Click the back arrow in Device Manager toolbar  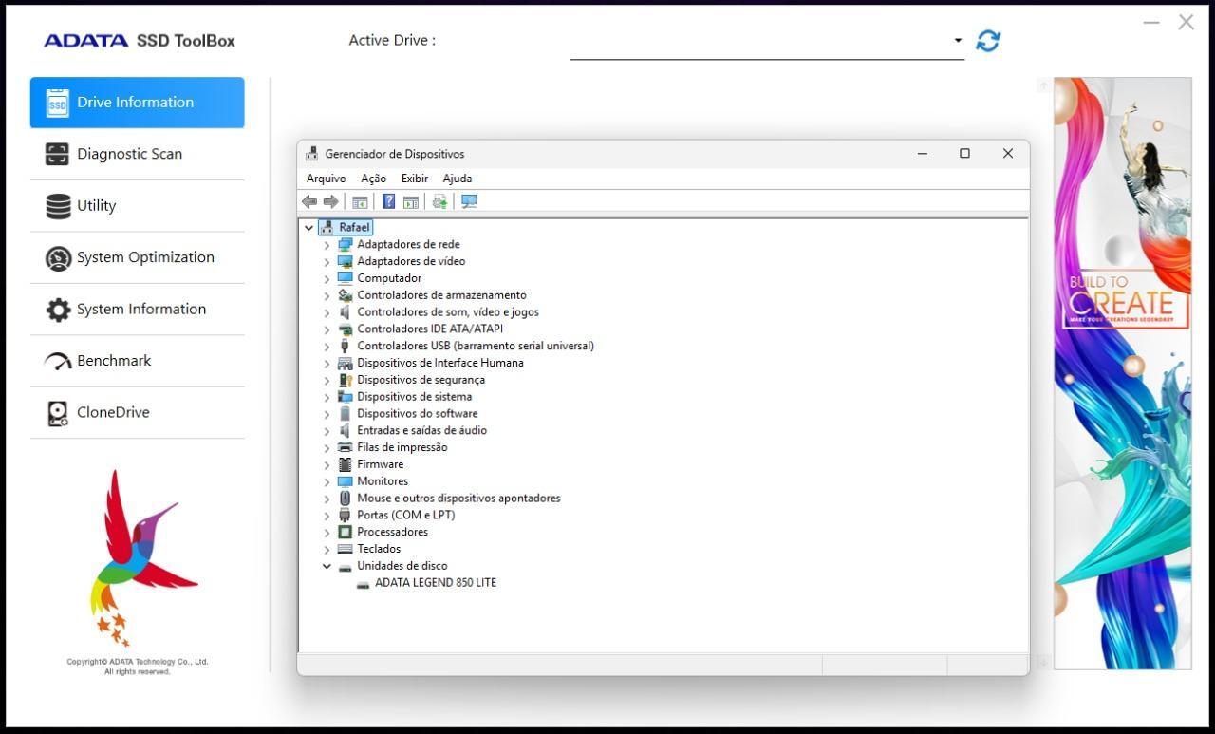point(309,201)
